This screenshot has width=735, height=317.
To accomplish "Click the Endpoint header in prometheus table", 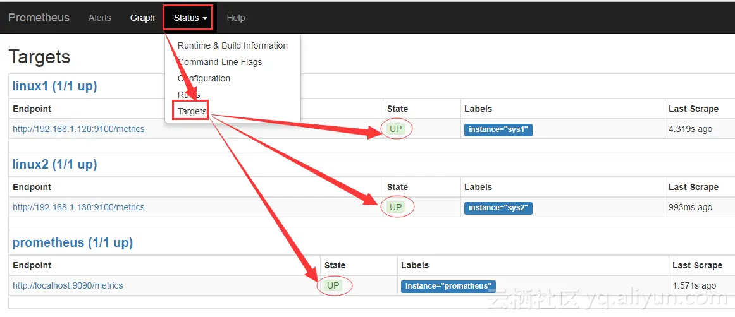I will click(32, 265).
